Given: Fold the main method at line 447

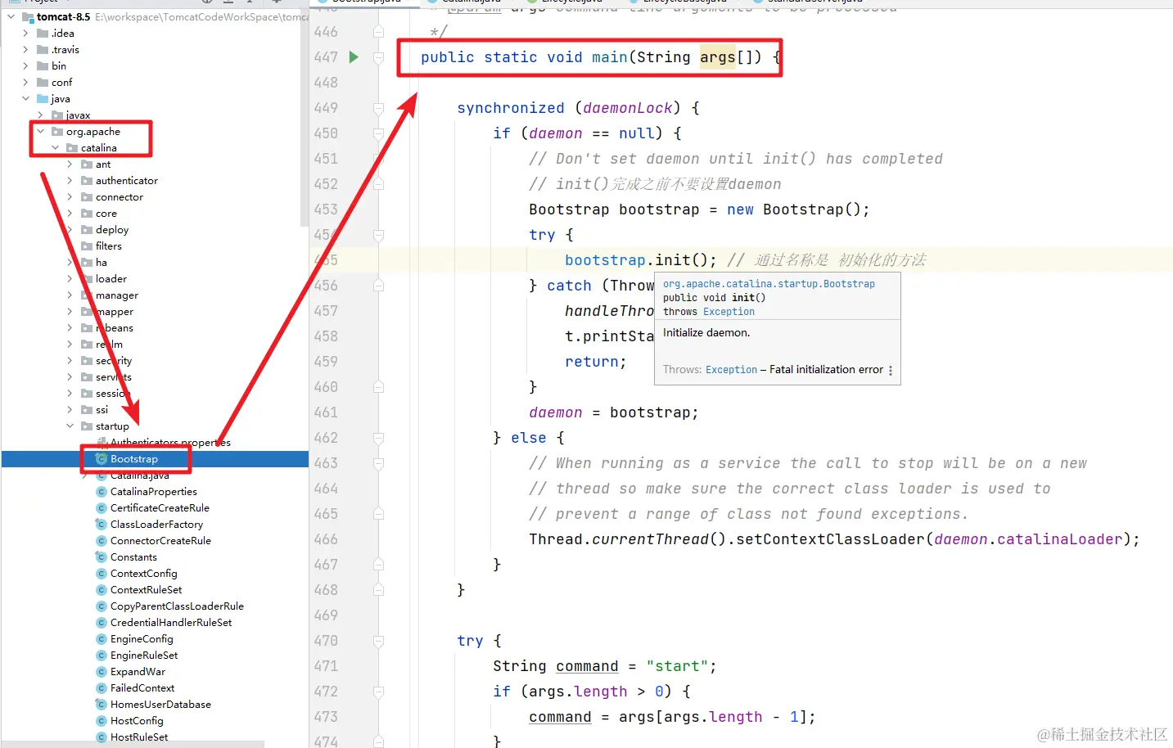Looking at the screenshot, I should (x=378, y=57).
